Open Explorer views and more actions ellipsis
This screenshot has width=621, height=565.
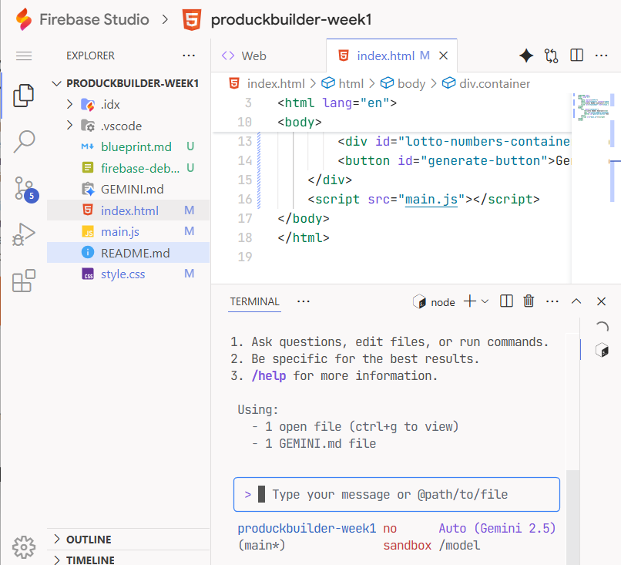(x=189, y=55)
